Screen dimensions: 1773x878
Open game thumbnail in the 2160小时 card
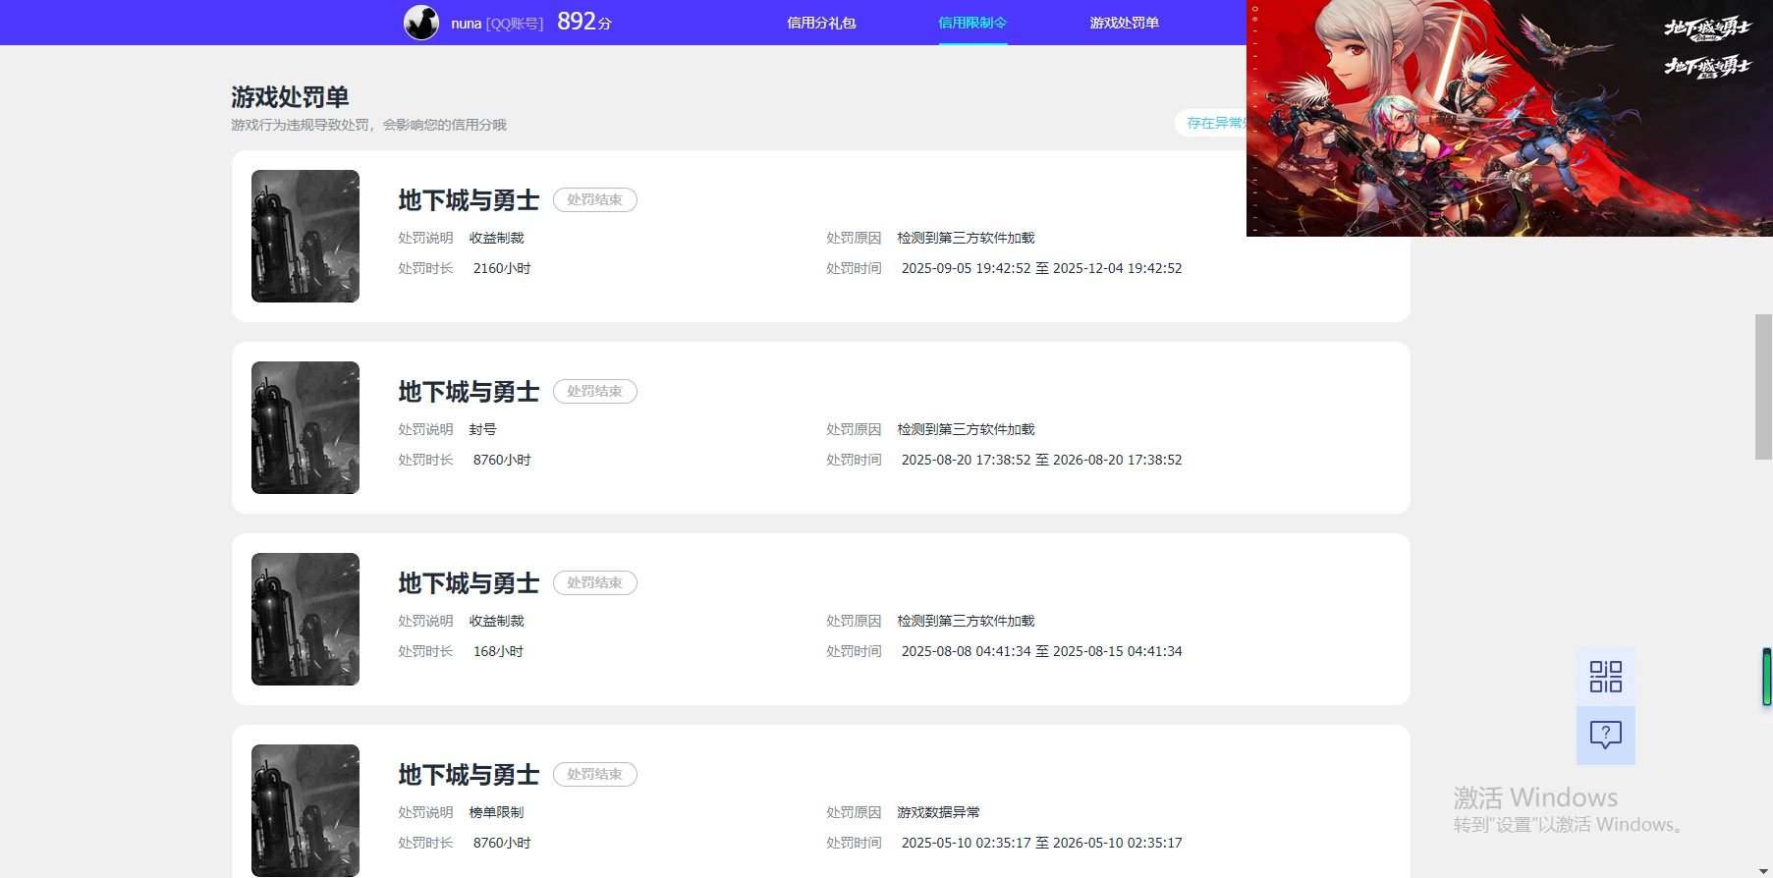point(305,236)
